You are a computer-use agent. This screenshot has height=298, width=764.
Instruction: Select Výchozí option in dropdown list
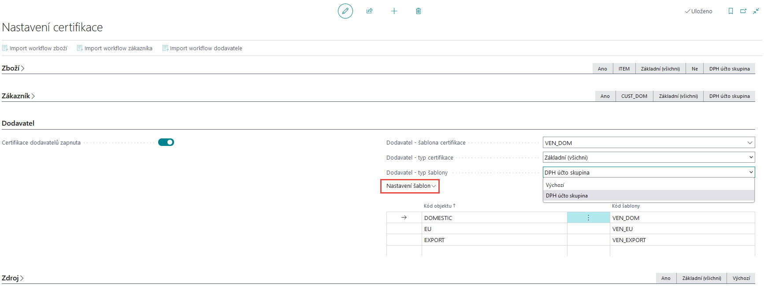tap(555, 185)
